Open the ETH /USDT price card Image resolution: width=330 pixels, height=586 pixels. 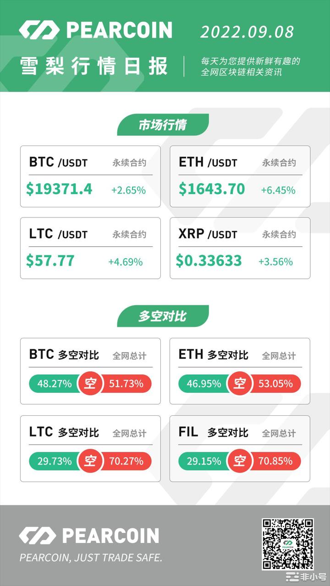(240, 176)
